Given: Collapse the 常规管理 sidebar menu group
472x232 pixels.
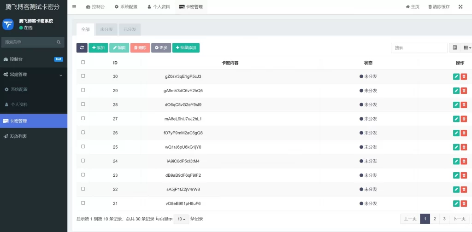Looking at the screenshot, I should pyautogui.click(x=34, y=75).
